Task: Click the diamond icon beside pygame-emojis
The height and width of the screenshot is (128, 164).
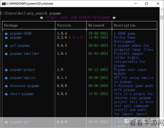Action: pos(6,78)
